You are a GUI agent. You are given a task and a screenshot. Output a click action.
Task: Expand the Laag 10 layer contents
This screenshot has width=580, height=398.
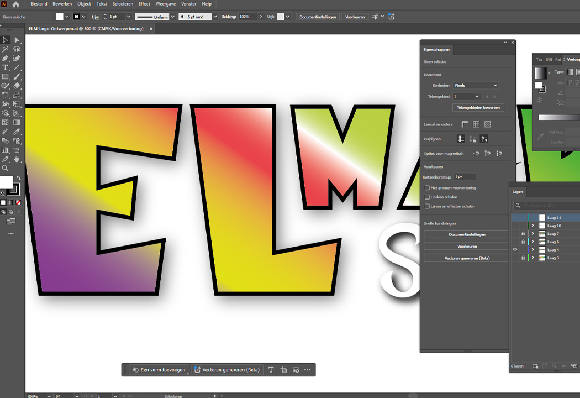coord(533,226)
